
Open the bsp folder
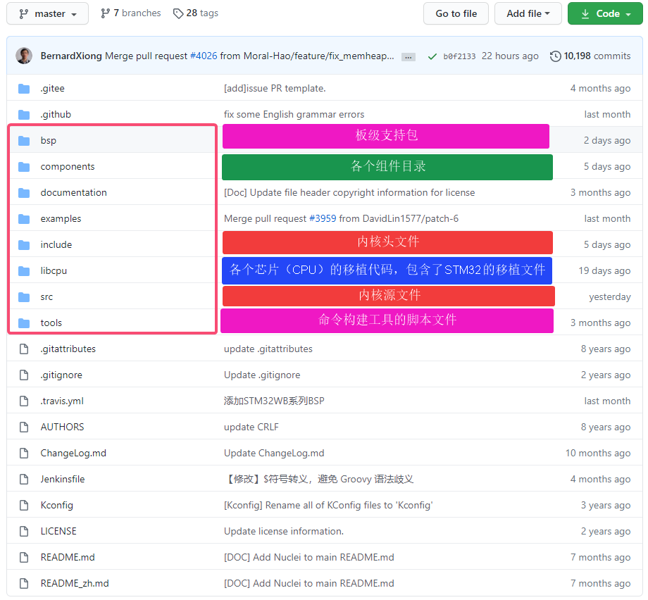click(x=49, y=141)
